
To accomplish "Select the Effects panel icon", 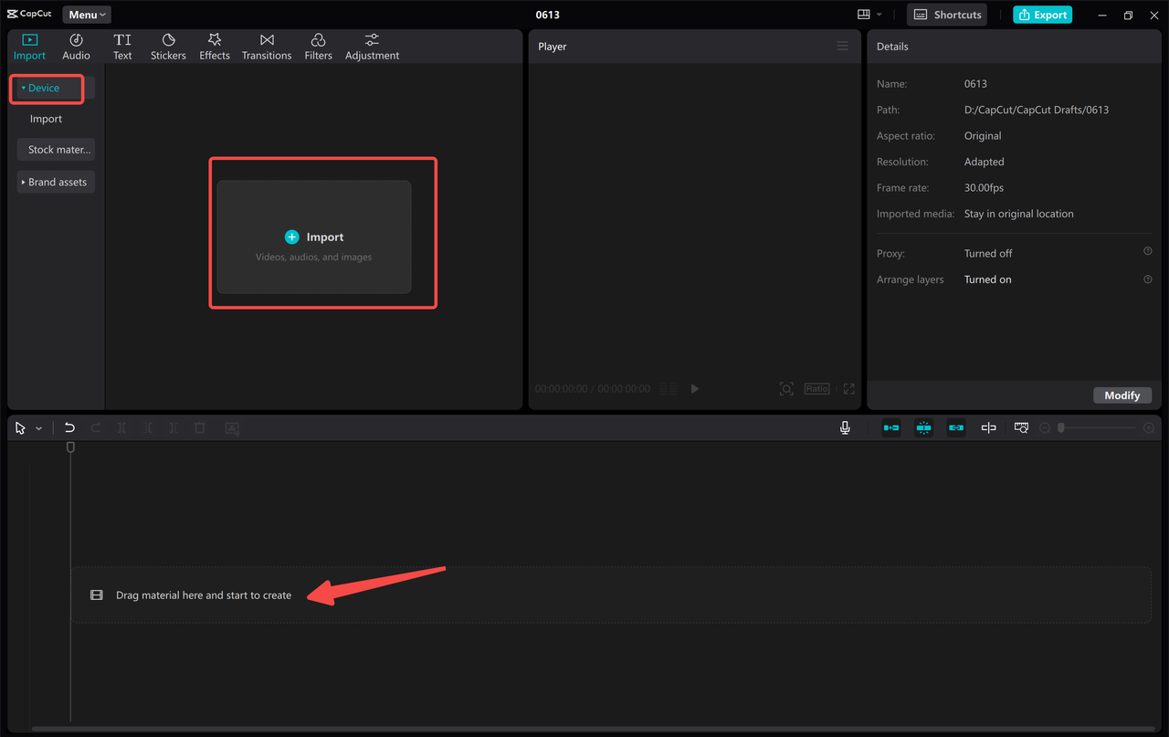I will pyautogui.click(x=214, y=46).
